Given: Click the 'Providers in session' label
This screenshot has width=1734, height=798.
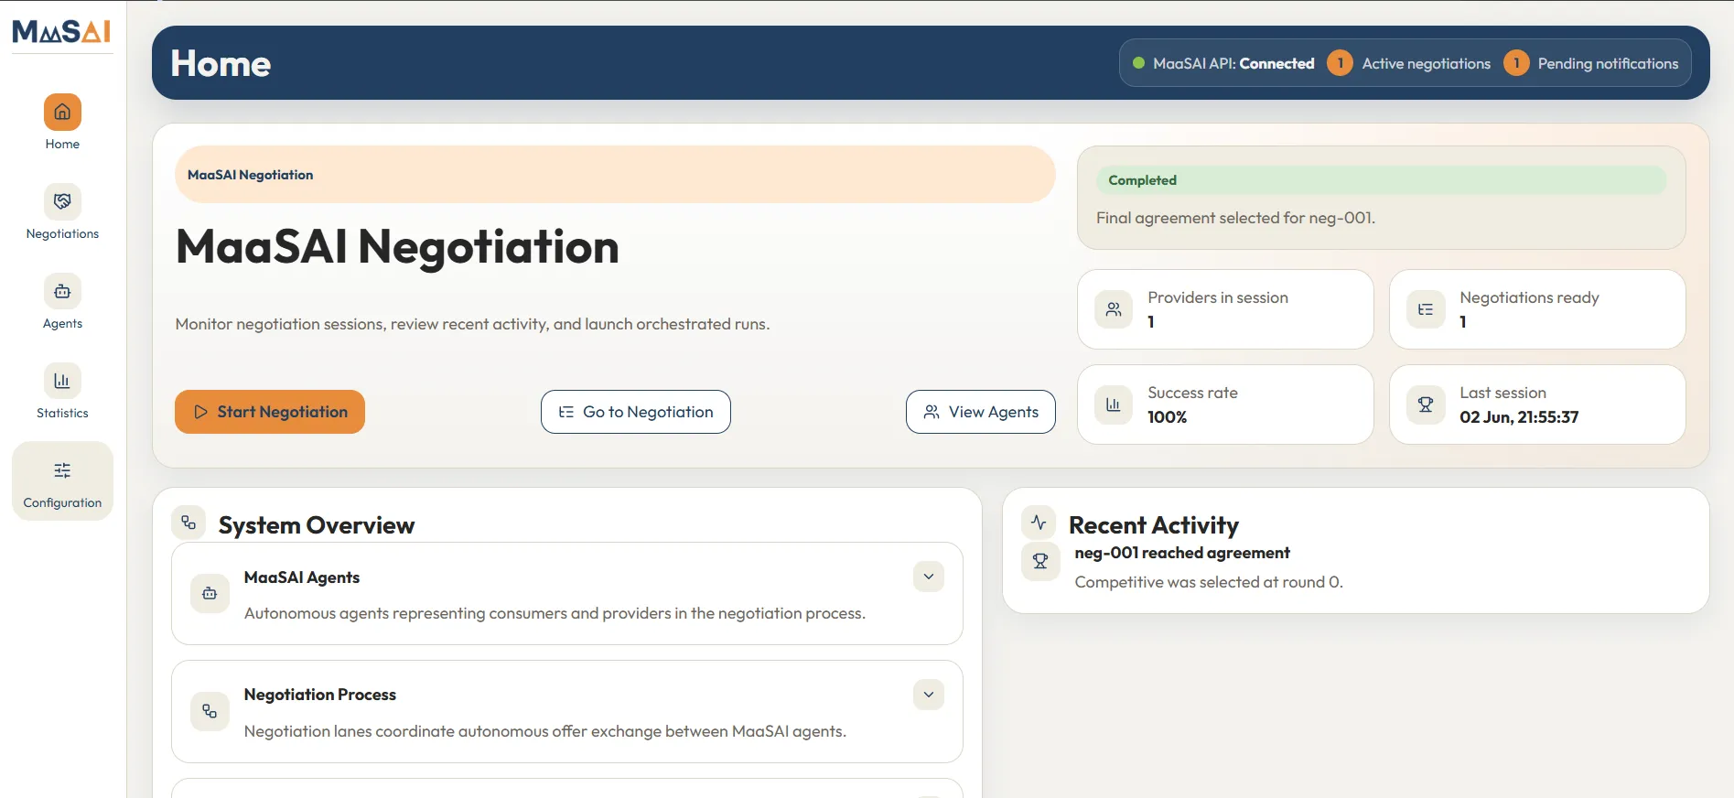Looking at the screenshot, I should tap(1218, 297).
